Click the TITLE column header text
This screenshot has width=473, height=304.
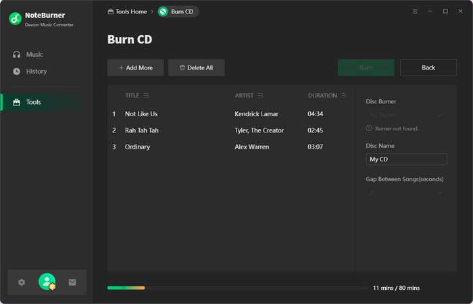132,96
